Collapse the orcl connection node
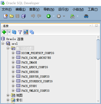Viewport: 101px width, 104px height. pos(3,43)
